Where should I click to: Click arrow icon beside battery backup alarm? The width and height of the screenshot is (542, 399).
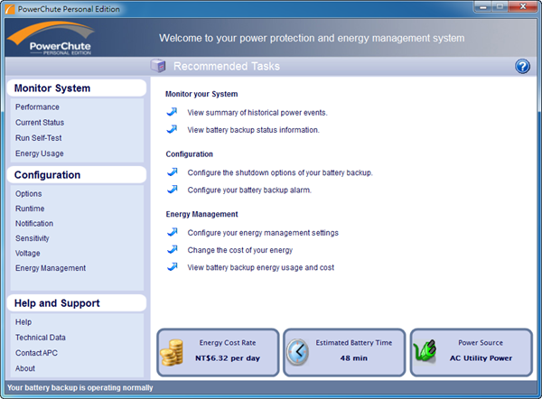coord(173,190)
